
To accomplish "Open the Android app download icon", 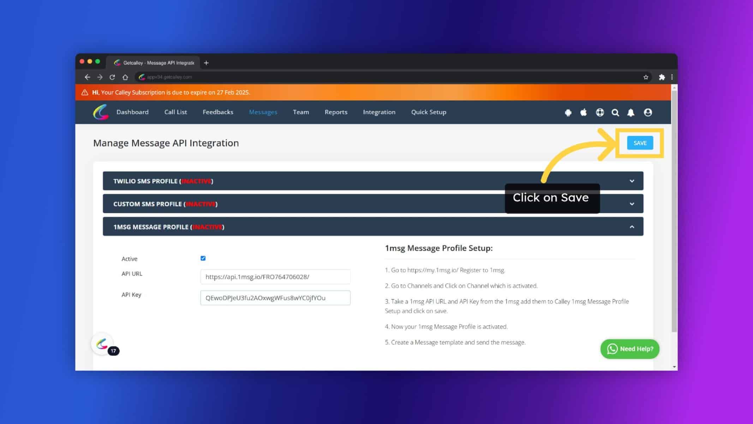I will point(568,112).
